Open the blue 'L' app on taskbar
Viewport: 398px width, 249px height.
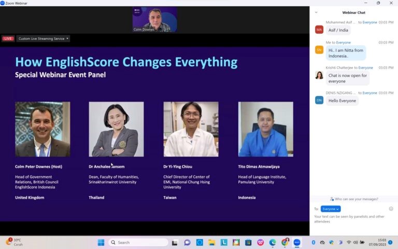point(224,242)
